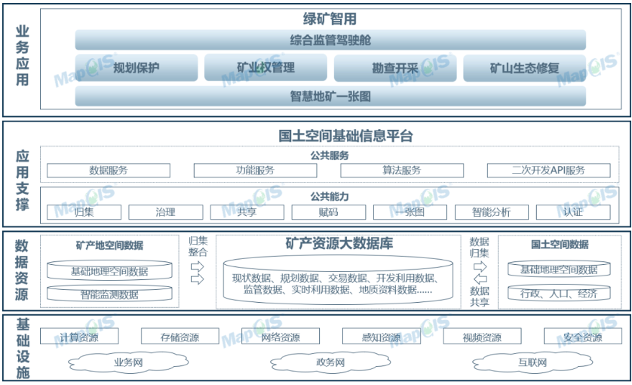Click the 互联网 cloud shape
Image resolution: width=632 pixels, height=385 pixels.
532,362
